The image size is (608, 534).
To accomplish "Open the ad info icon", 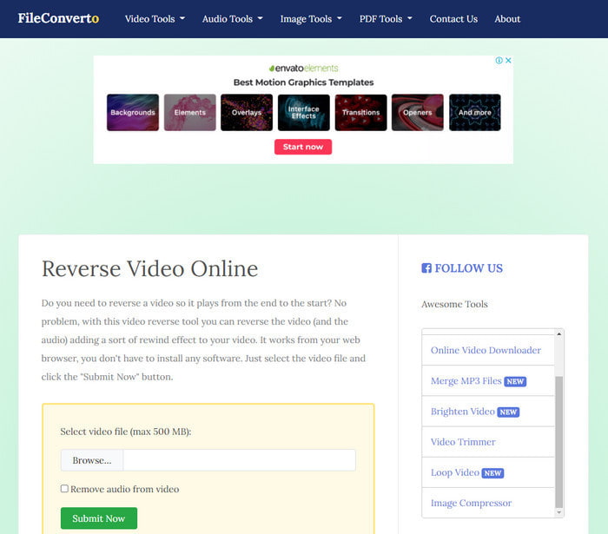I will click(x=499, y=61).
